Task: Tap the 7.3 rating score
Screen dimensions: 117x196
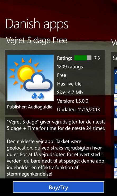Action: (97, 58)
